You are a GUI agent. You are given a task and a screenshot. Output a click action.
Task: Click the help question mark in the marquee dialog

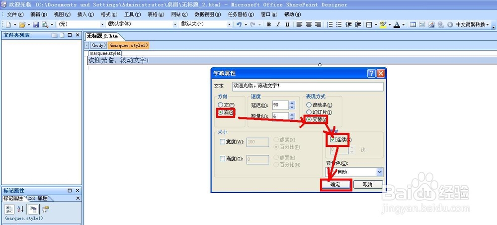tap(371, 74)
